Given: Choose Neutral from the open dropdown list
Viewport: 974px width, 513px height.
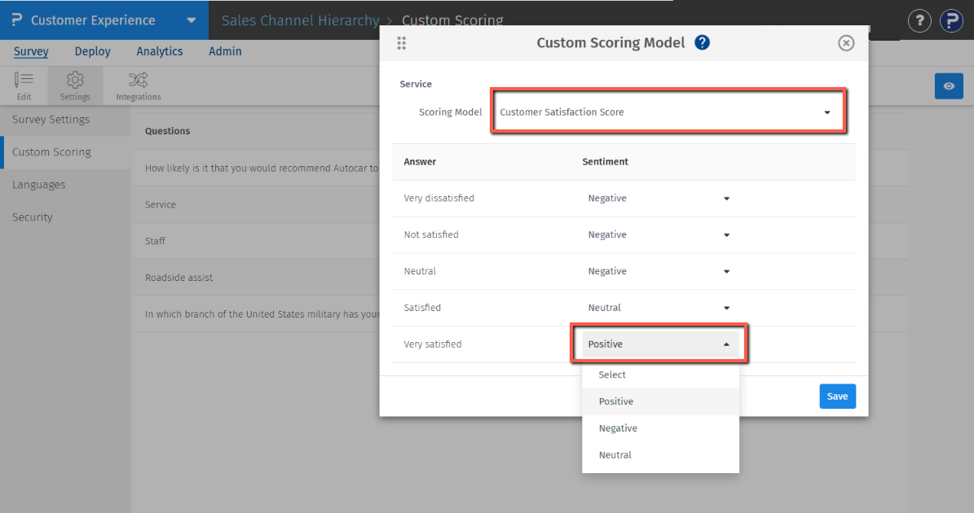Looking at the screenshot, I should (615, 455).
